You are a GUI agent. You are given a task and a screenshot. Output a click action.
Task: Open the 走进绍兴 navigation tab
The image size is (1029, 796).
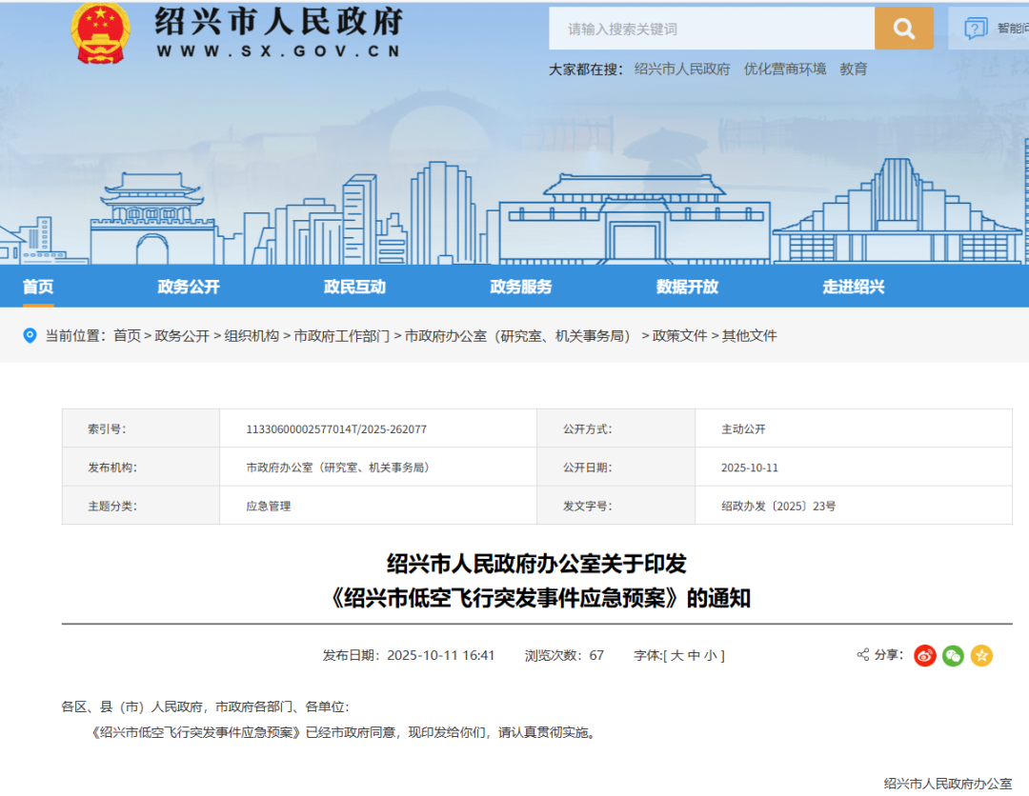pos(854,287)
